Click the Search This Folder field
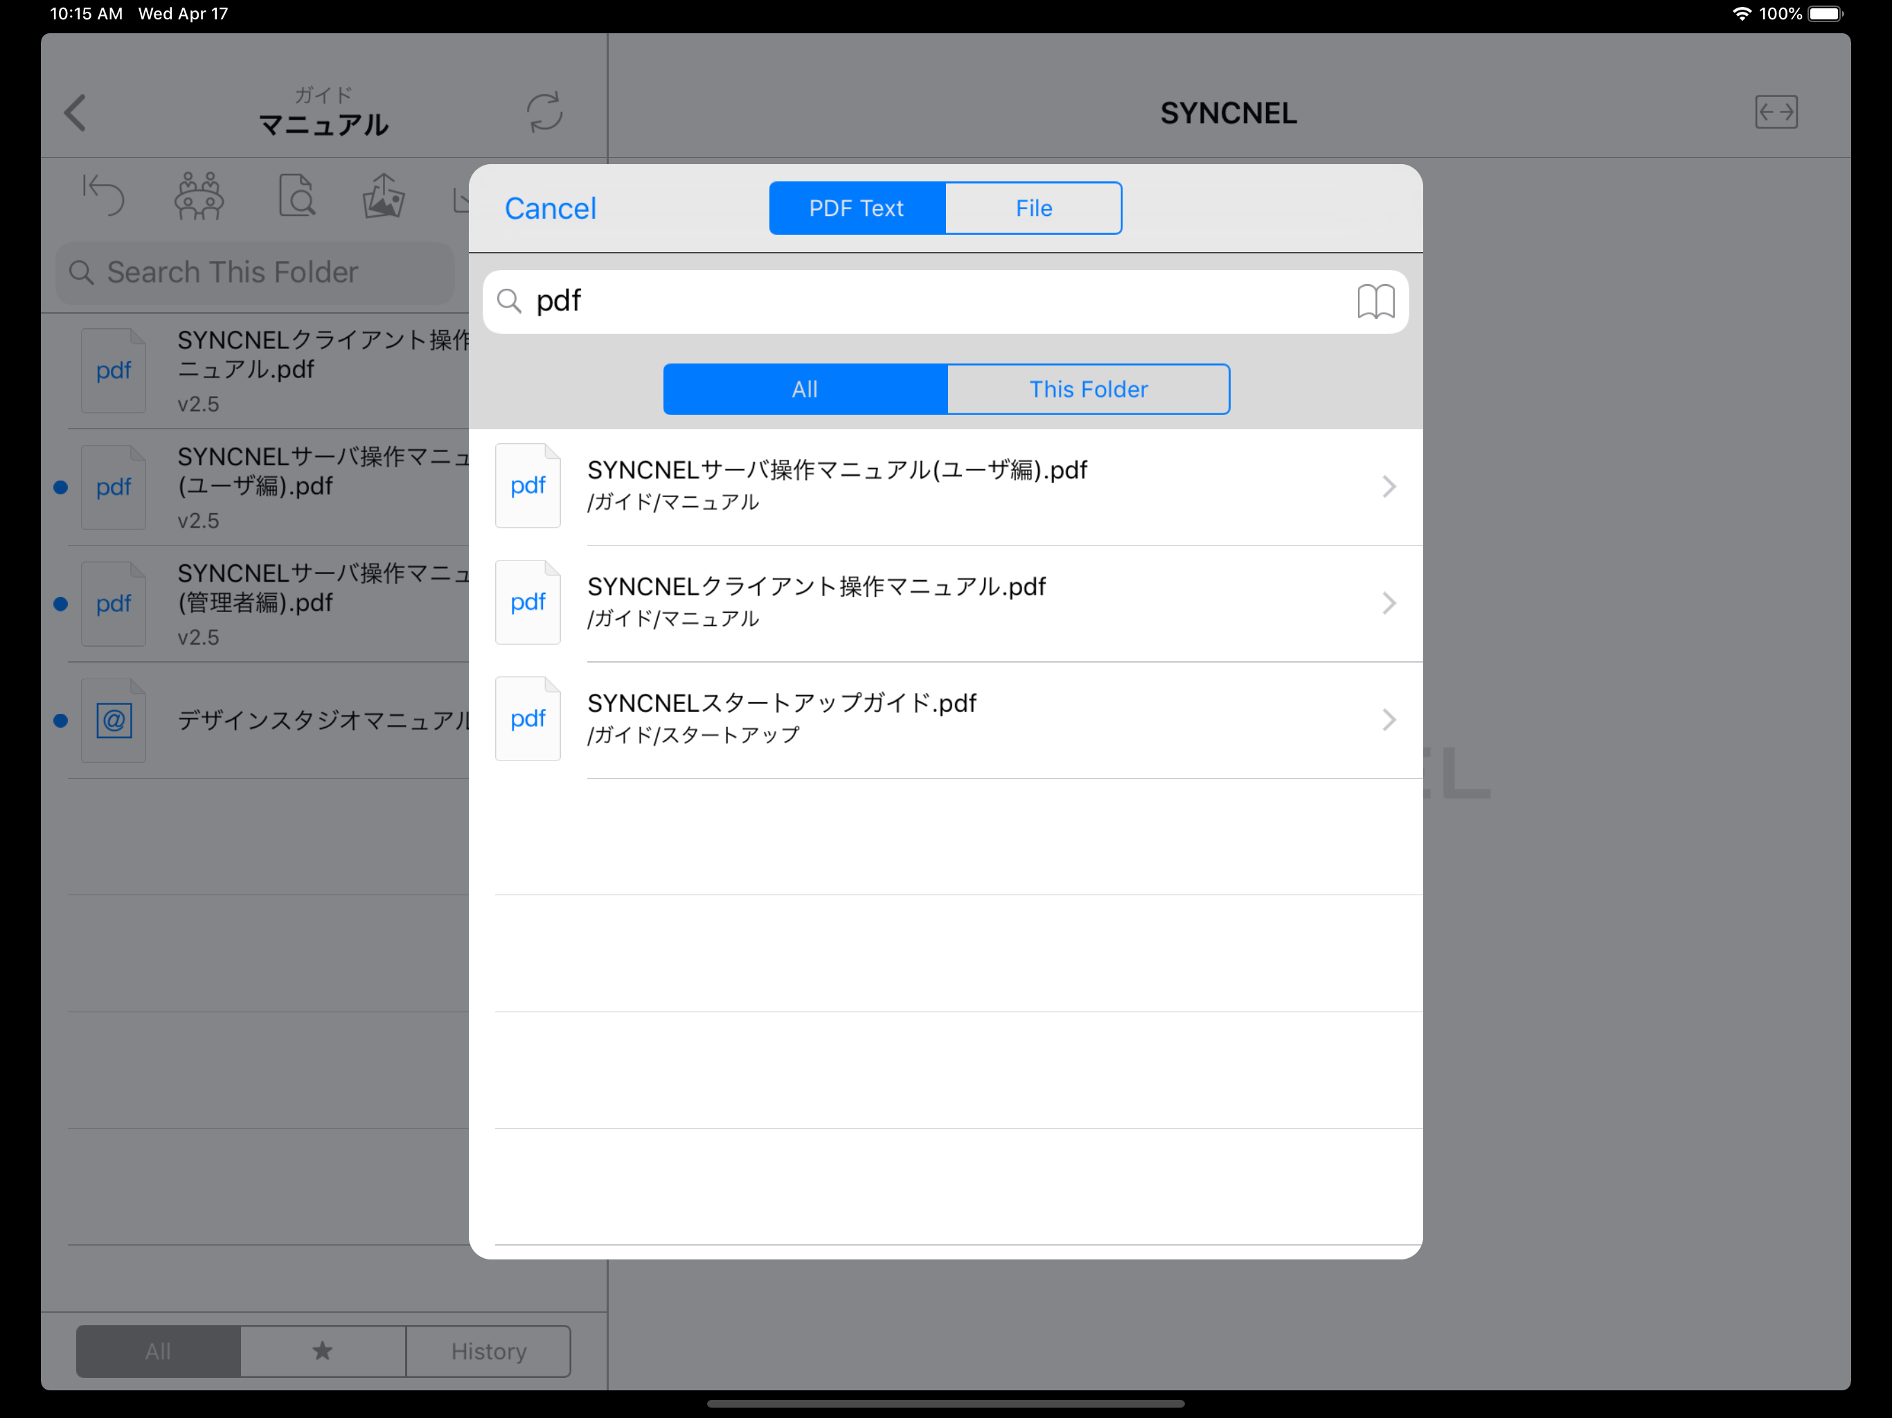The width and height of the screenshot is (1892, 1418). tap(255, 273)
